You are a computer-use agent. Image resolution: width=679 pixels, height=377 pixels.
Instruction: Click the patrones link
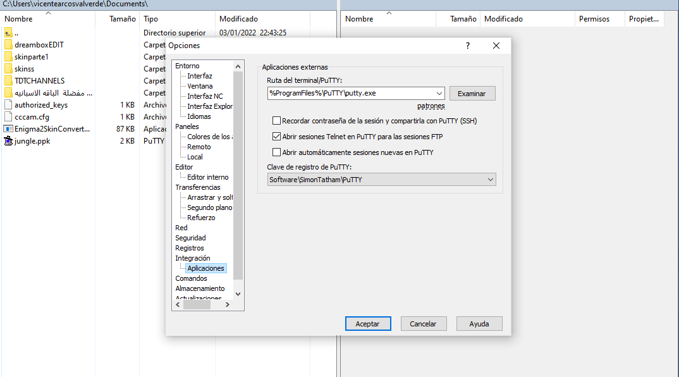(431, 106)
